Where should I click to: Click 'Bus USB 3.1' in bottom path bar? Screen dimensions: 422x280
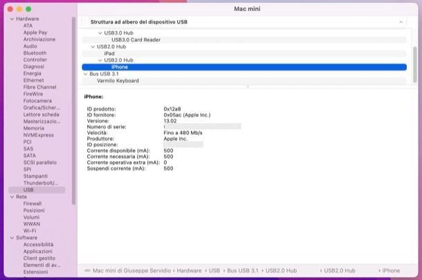(243, 270)
